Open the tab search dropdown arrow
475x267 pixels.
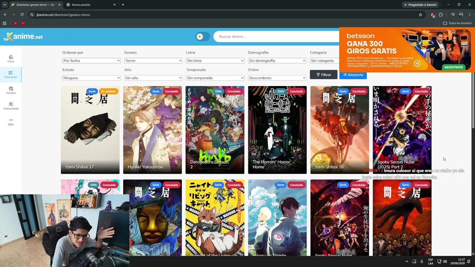(x=4, y=5)
